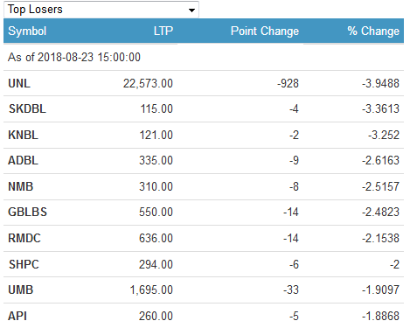This screenshot has width=410, height=328.
Task: Click UNL's LTP value 22,573.00
Action: [x=148, y=83]
